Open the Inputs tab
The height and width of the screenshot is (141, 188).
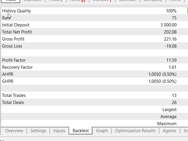click(59, 131)
